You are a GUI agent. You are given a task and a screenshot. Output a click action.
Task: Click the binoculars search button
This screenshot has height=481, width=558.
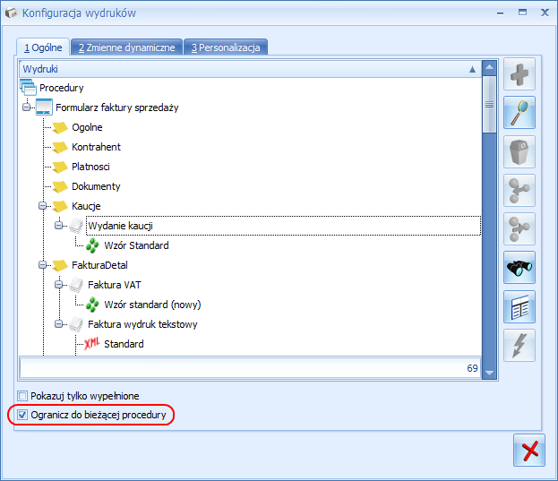(519, 268)
